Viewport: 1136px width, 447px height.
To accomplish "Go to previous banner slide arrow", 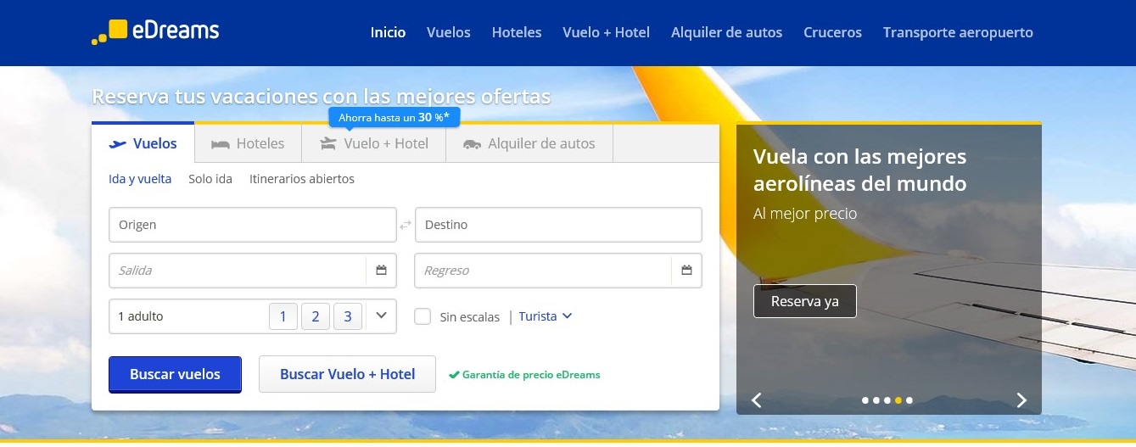I will point(757,400).
